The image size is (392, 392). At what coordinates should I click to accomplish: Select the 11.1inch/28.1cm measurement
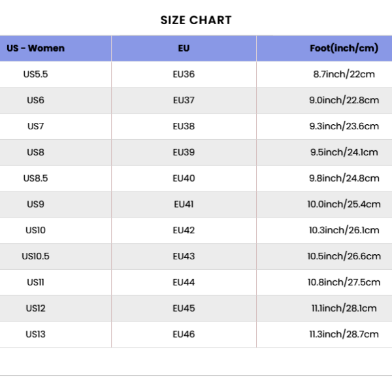pos(344,308)
